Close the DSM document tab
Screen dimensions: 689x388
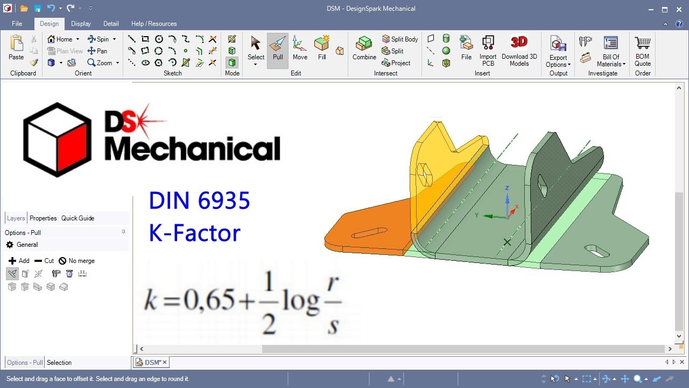coord(165,362)
